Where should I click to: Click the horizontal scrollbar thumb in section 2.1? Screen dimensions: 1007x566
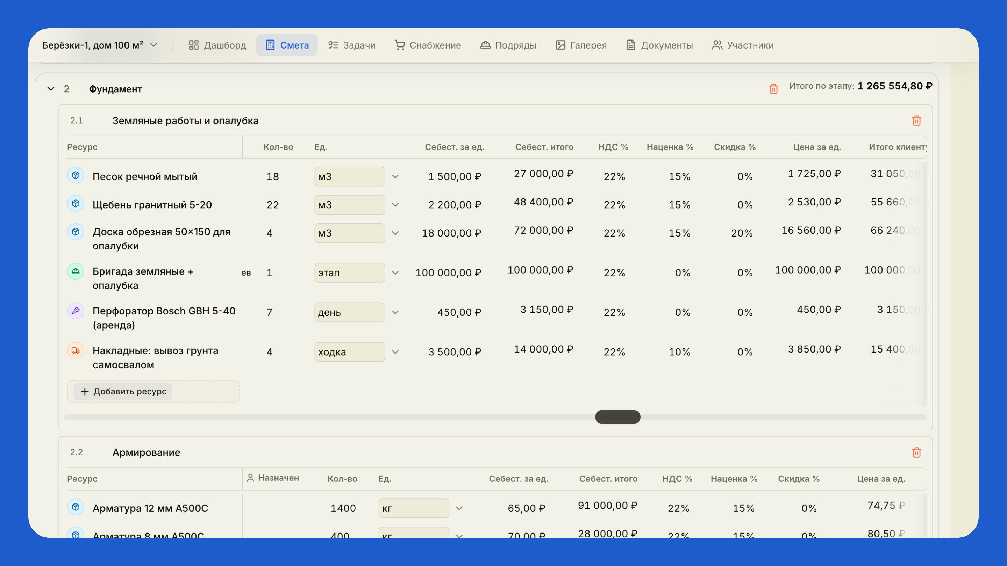tap(617, 417)
